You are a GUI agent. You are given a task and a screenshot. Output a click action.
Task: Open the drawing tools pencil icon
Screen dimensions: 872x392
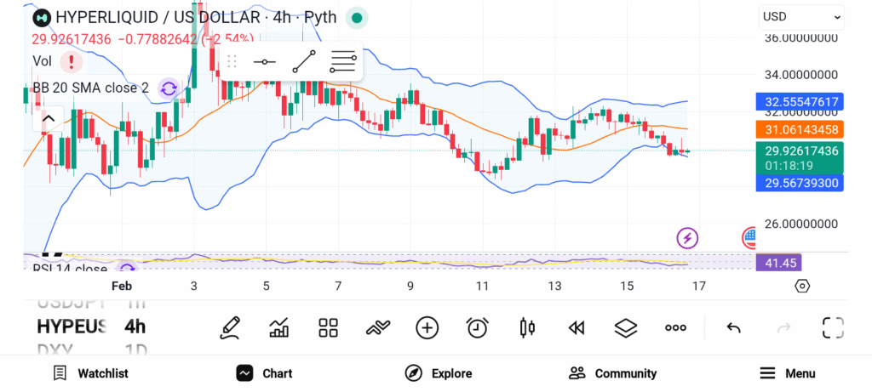click(x=229, y=327)
